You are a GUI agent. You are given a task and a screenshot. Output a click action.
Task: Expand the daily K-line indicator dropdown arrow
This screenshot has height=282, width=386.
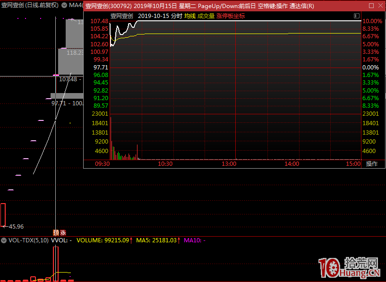[x=64, y=5]
